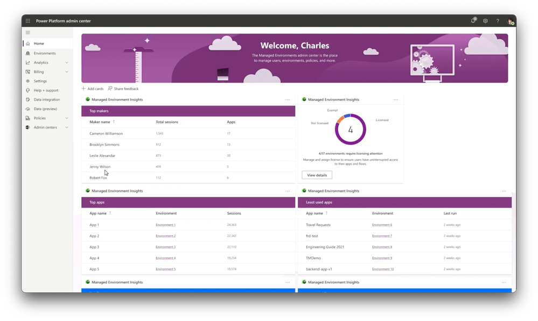
Task: Click Last run column header
Action: coord(450,213)
